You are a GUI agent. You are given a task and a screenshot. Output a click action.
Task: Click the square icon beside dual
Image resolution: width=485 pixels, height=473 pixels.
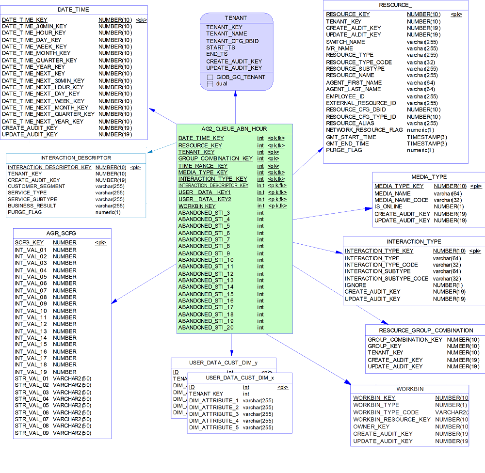210,84
